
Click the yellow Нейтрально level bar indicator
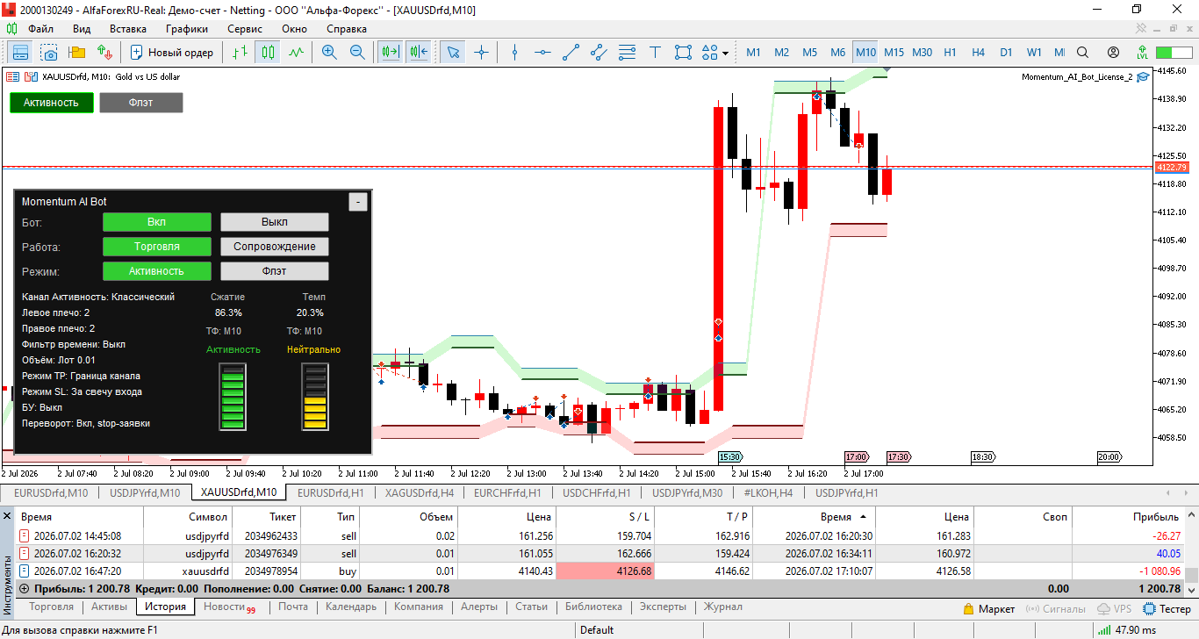(314, 398)
